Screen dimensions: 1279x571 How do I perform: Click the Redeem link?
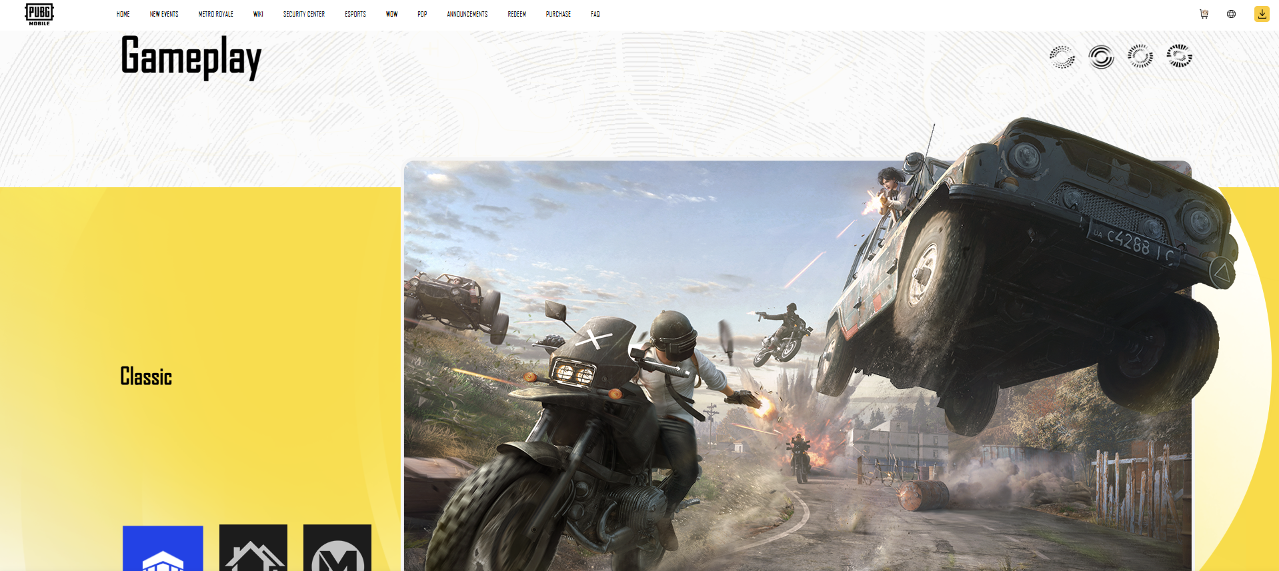coord(517,14)
